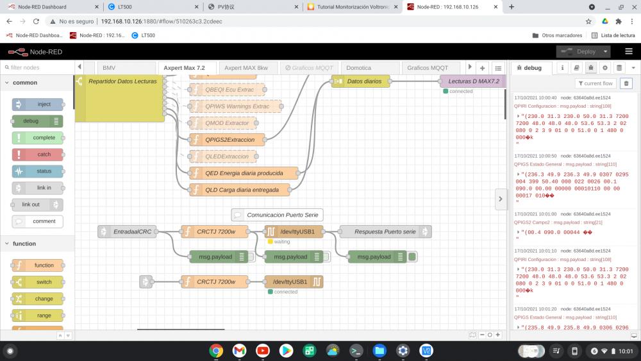Screen dimensions: 641x361
Task: Select the Datos diarios node
Action: click(361, 81)
